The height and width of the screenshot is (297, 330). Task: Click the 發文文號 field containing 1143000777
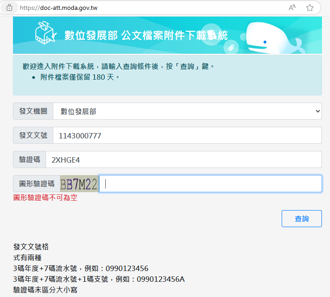click(187, 135)
